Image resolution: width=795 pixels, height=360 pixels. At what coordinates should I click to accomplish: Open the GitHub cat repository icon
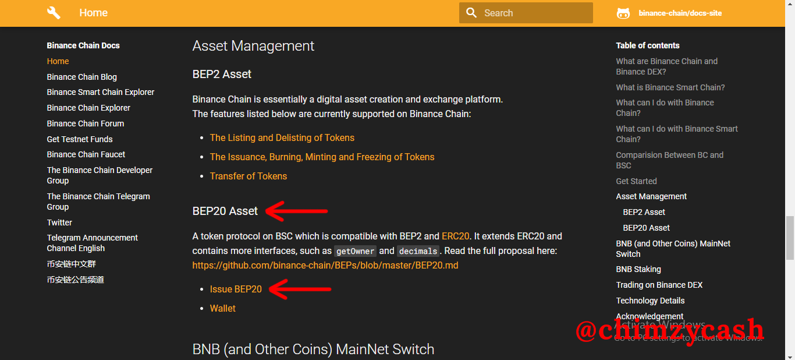[x=623, y=13]
